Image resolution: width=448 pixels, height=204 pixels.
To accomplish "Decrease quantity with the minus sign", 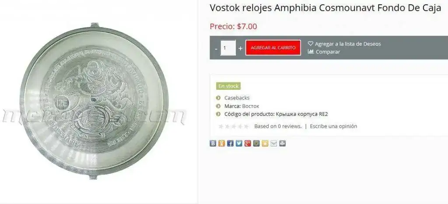I will pyautogui.click(x=216, y=48).
